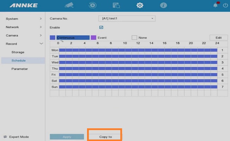The width and height of the screenshot is (230, 141).
Task: Open the live view camera icon
Action: coord(69,5)
